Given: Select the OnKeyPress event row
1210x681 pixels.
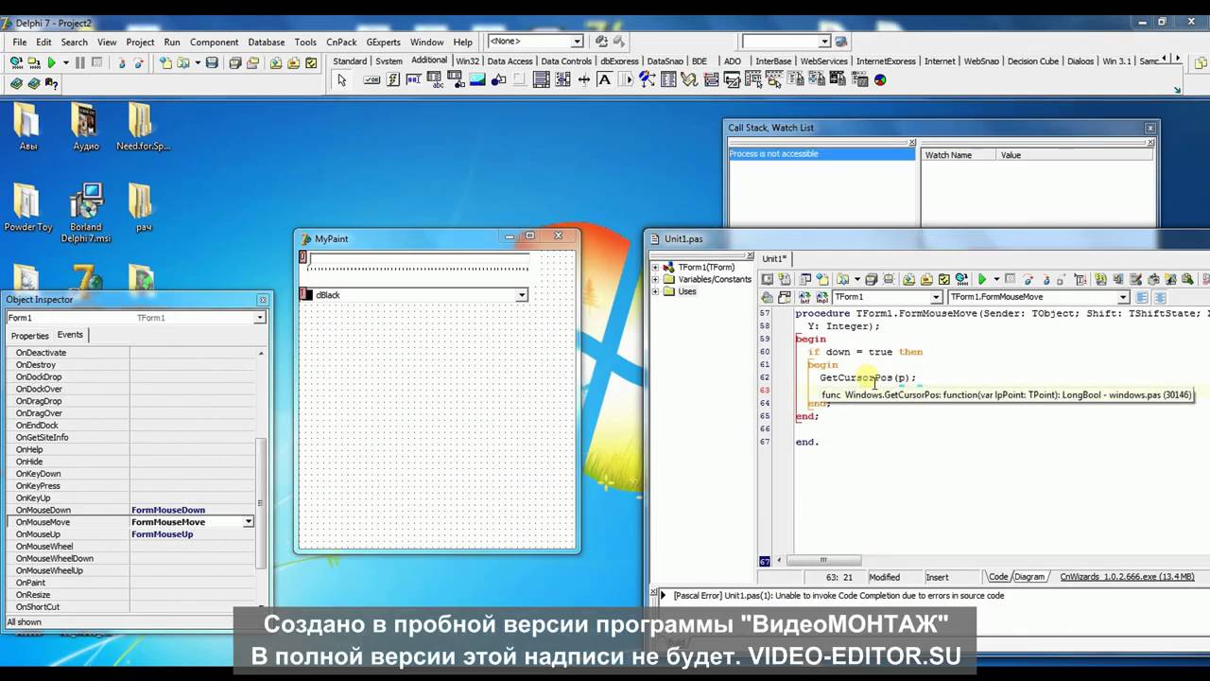Looking at the screenshot, I should point(132,486).
